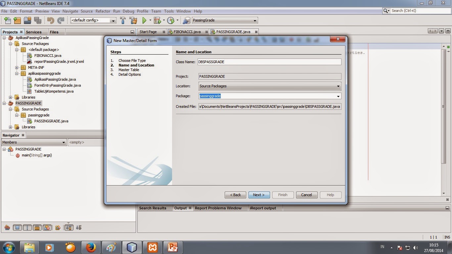
Task: Open PowerPoint from the taskbar
Action: [x=173, y=247]
